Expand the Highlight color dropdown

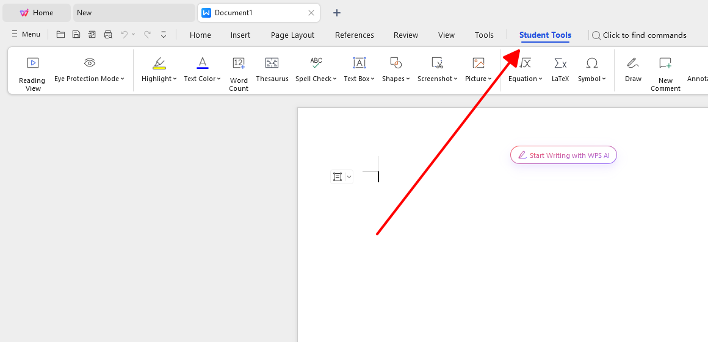[x=175, y=79]
